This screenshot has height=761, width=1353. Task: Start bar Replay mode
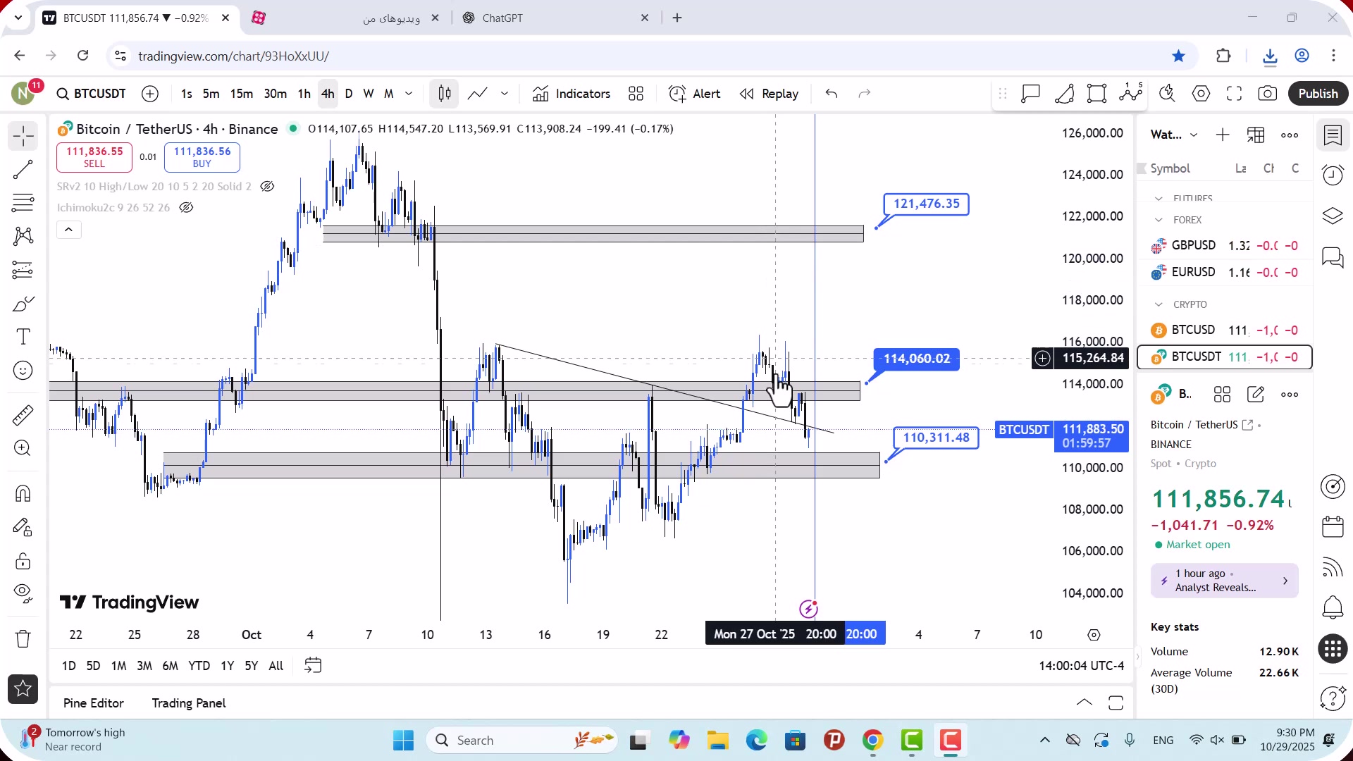(769, 94)
